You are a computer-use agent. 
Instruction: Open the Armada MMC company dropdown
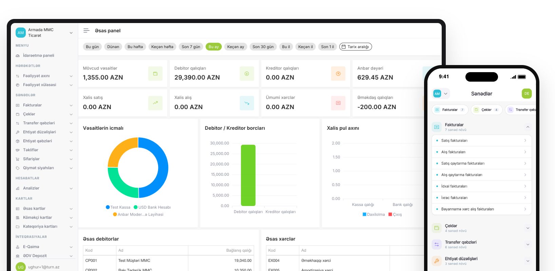point(71,33)
